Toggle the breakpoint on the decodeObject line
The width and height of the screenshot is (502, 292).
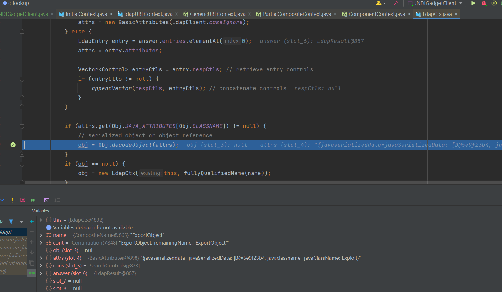pos(13,145)
